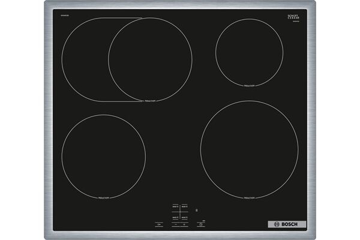The image size is (360, 240).
Task: Click INDUCTION label under bottom-left zone
Action: tap(103, 199)
